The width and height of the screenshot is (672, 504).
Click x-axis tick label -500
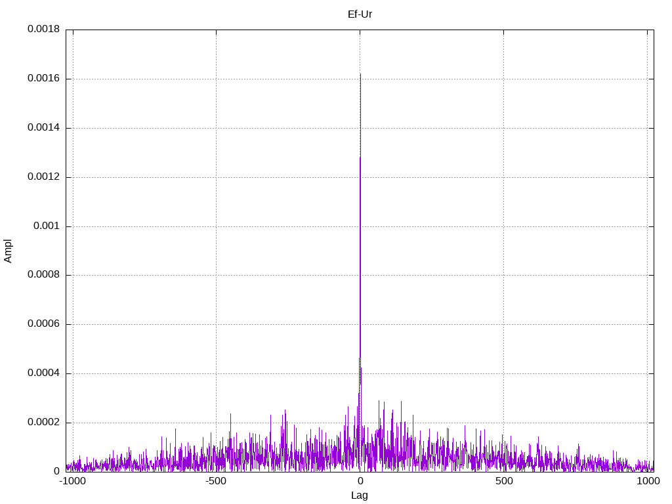coord(215,481)
